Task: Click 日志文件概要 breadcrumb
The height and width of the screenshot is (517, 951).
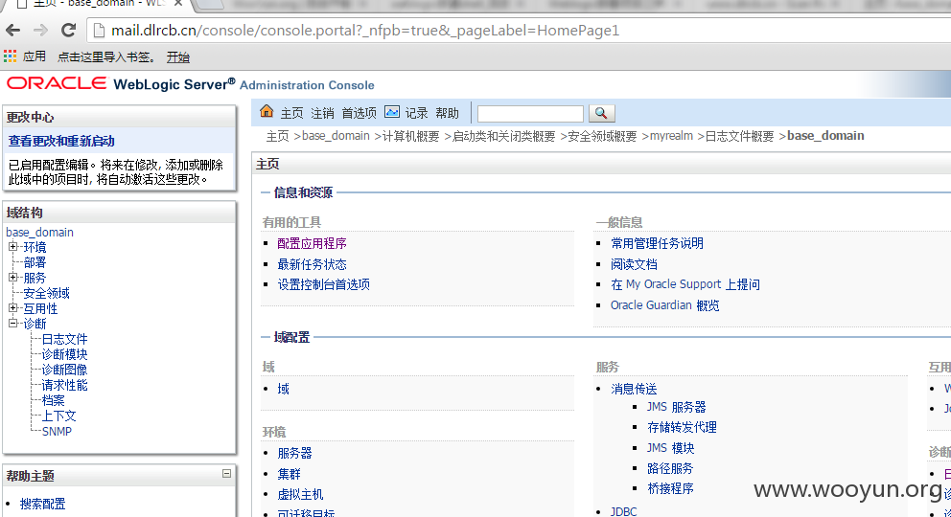Action: point(739,136)
